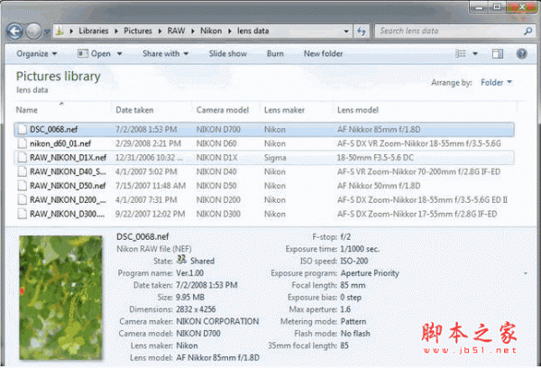The height and width of the screenshot is (368, 541).
Task: Click New folder in the toolbar
Action: tap(323, 53)
